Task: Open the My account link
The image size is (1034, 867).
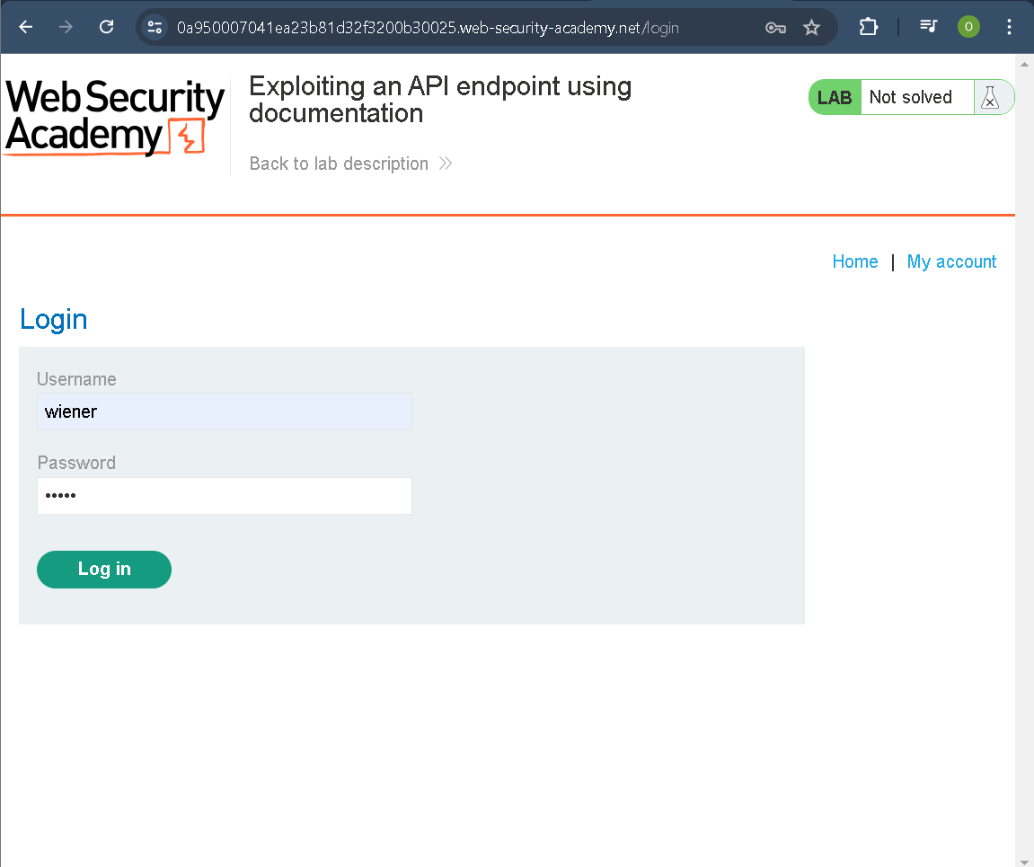Action: coord(951,261)
